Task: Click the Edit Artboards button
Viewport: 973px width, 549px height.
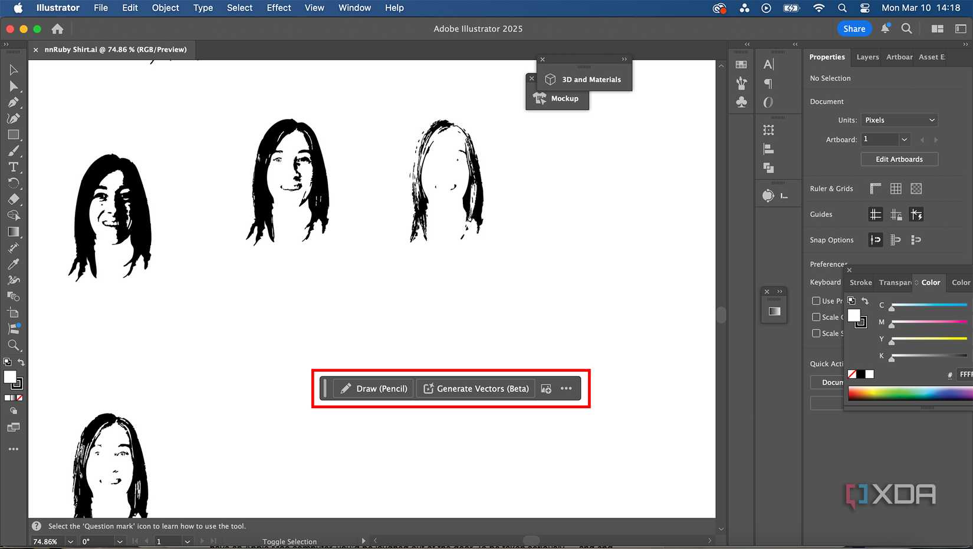Action: pos(899,159)
